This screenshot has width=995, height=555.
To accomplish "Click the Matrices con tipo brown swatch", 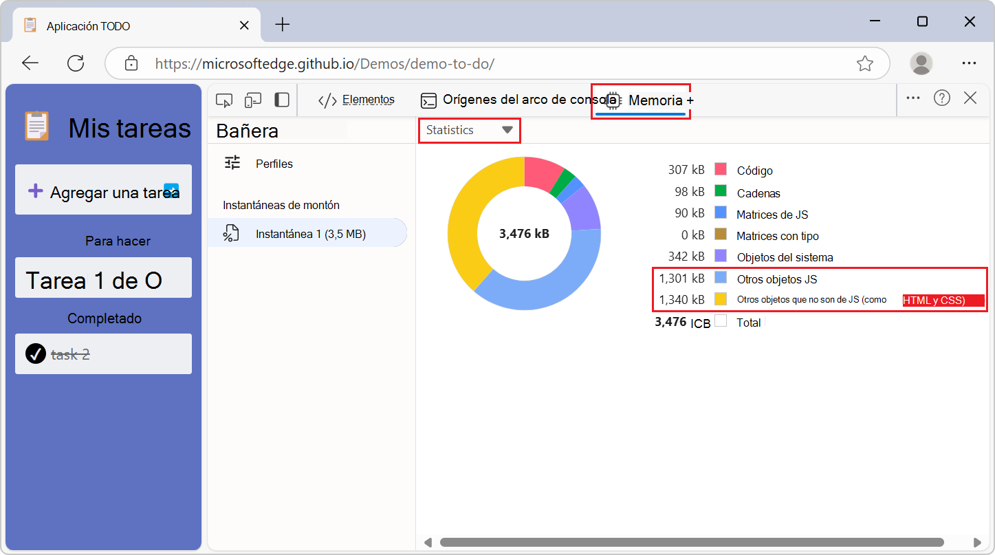I will (721, 235).
